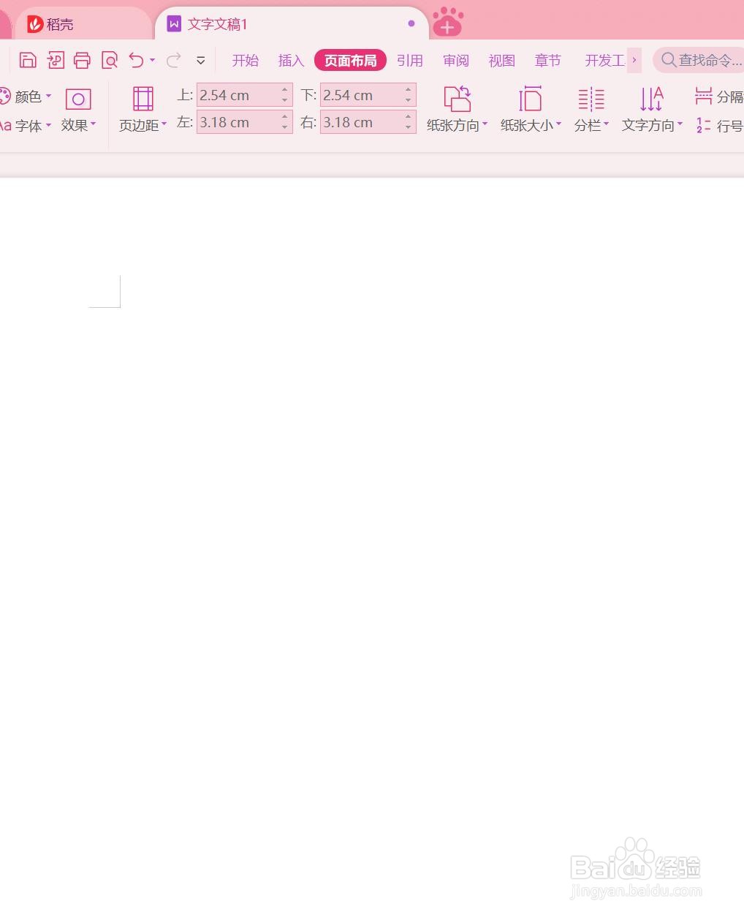Decrease the right margin with down arrow
Screen dimensions: 744x917
click(x=409, y=127)
